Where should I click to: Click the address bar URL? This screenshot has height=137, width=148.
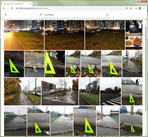(x=34, y=8)
